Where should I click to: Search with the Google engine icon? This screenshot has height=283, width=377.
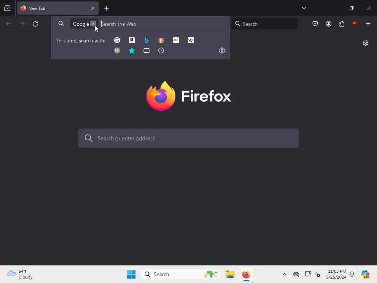pos(117,40)
